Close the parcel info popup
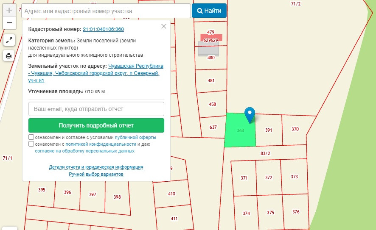 click(x=164, y=26)
